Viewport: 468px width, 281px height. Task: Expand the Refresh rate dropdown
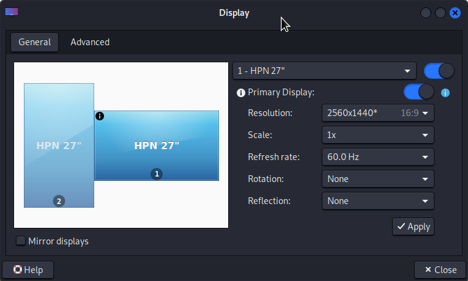tap(377, 157)
